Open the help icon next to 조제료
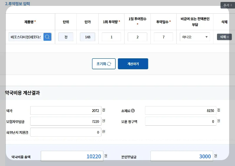 tap(133, 111)
